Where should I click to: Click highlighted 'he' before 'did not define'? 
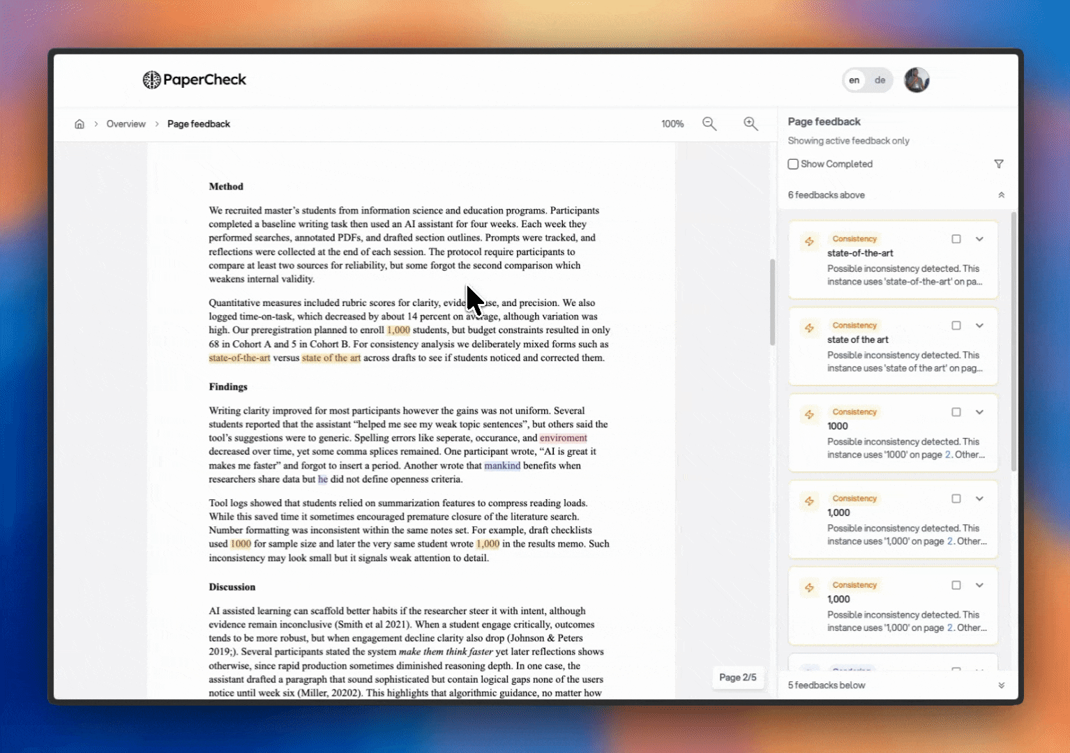pos(323,480)
